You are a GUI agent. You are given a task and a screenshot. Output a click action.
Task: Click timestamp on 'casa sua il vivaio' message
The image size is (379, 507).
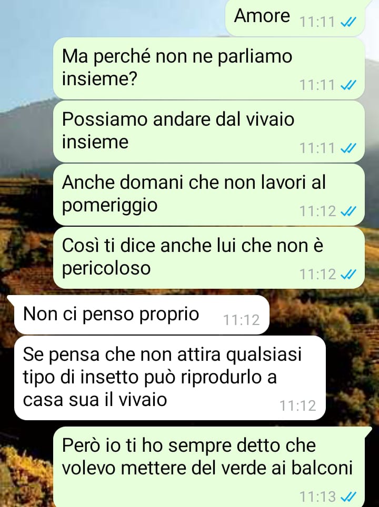tap(298, 406)
